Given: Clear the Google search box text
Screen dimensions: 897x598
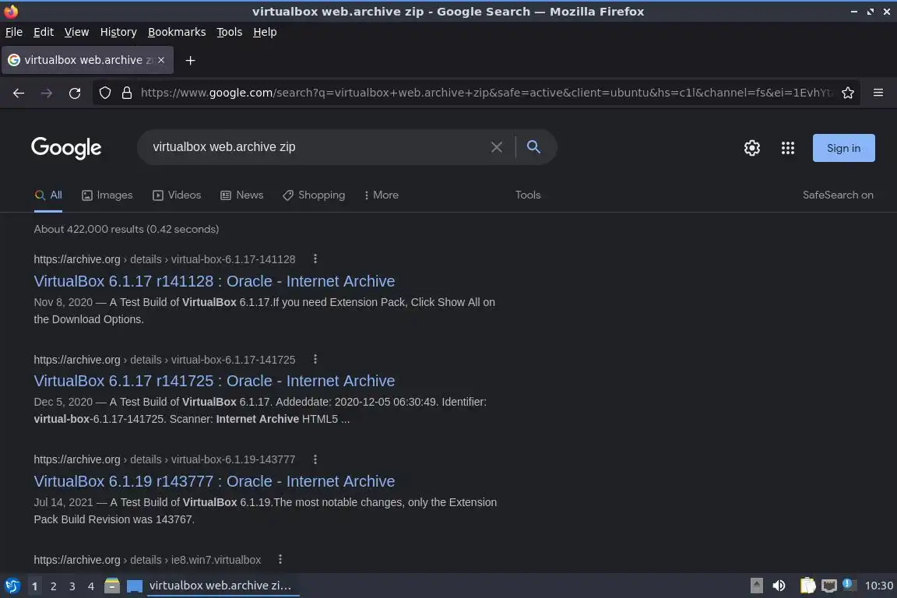Looking at the screenshot, I should pyautogui.click(x=497, y=147).
